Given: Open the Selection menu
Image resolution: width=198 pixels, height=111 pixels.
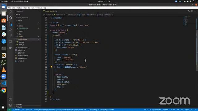Looking at the screenshot, I should [x=19, y=8].
